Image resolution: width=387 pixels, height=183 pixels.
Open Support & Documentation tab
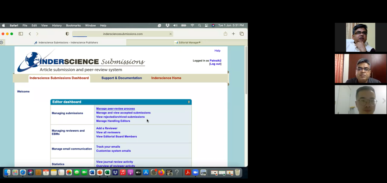tap(122, 78)
